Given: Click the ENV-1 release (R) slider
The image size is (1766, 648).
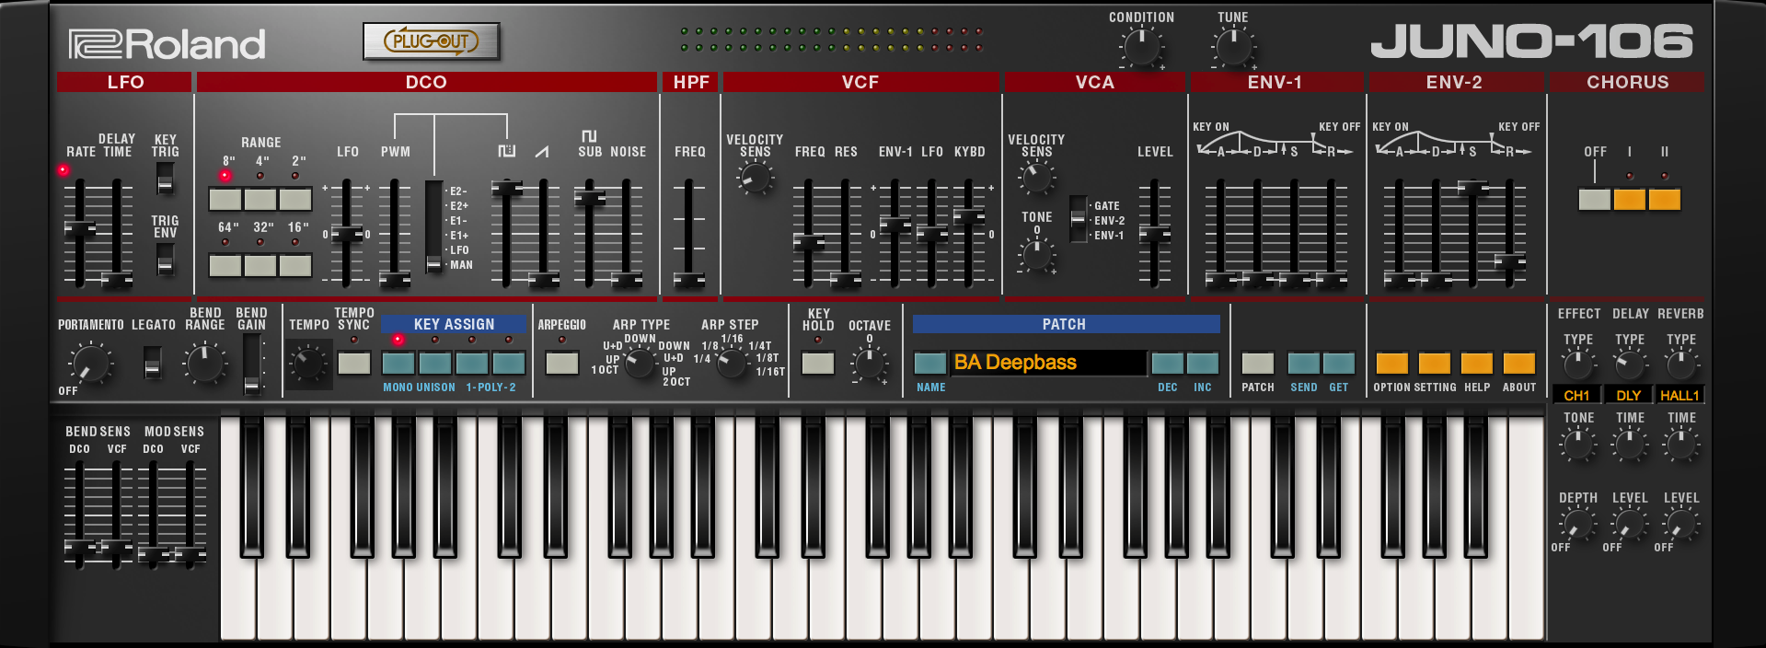Looking at the screenshot, I should pyautogui.click(x=1331, y=279).
